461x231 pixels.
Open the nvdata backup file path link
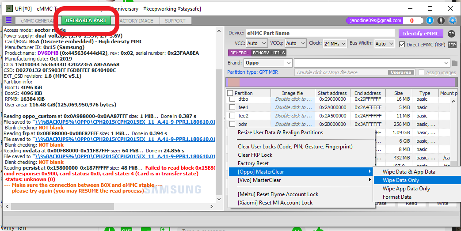(x=125, y=156)
